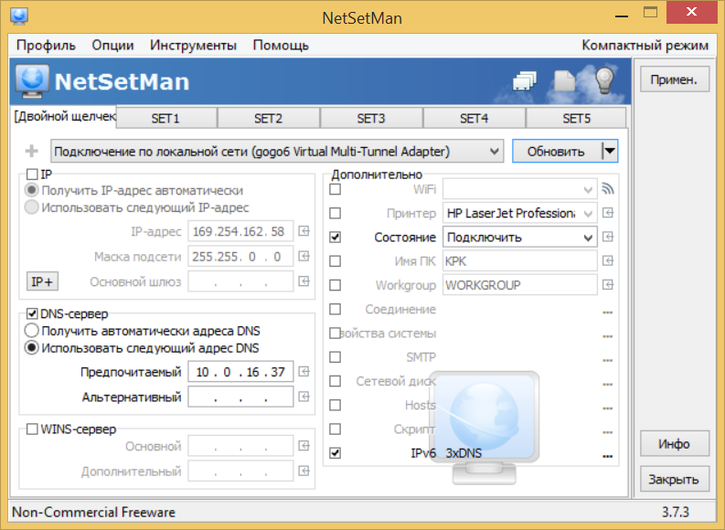Click the IP+ button
725x530 pixels.
pyautogui.click(x=42, y=281)
